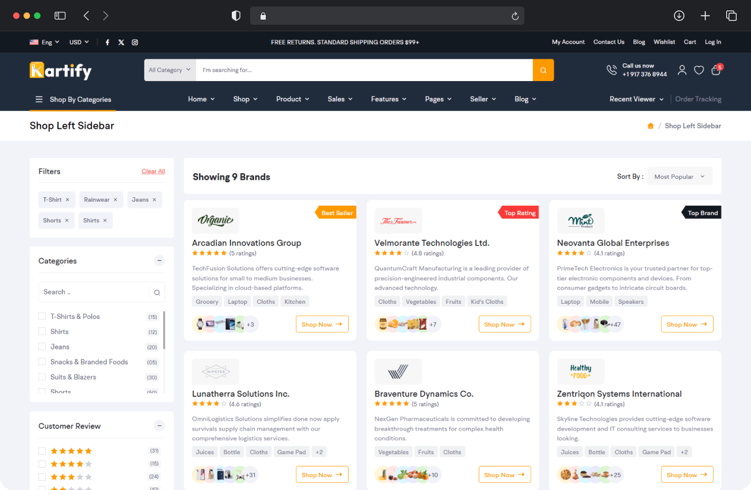The image size is (751, 490).
Task: Click the hamburger menu icon beside Shop By Categories
Action: click(x=39, y=99)
